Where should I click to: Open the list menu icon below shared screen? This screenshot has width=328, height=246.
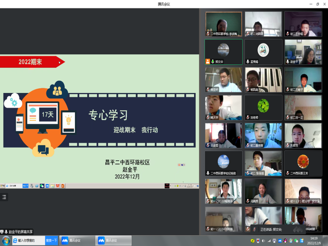tap(4, 197)
